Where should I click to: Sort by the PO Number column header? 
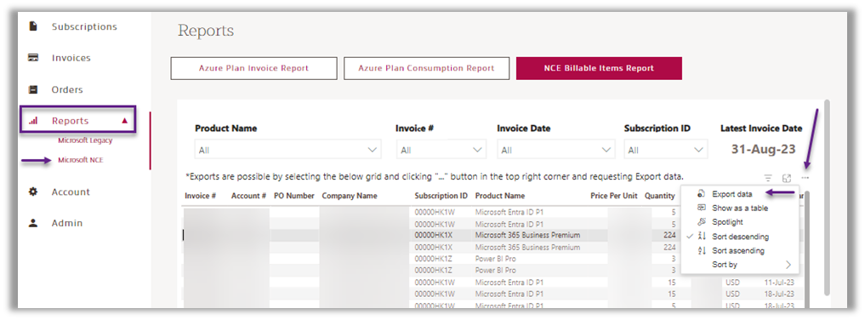pos(294,196)
